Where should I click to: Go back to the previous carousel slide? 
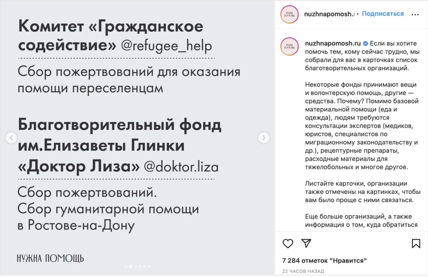(11, 137)
